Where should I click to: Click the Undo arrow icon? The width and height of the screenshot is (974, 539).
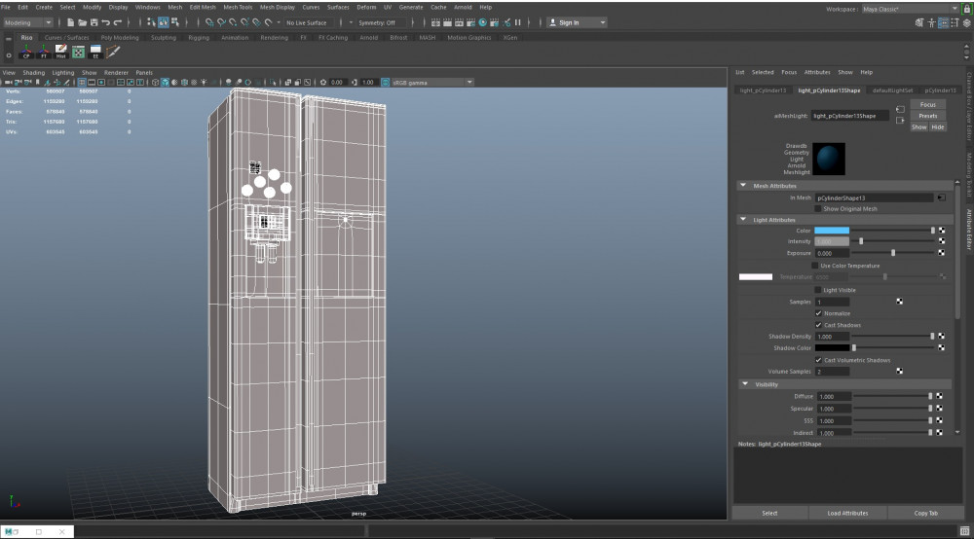[107, 22]
